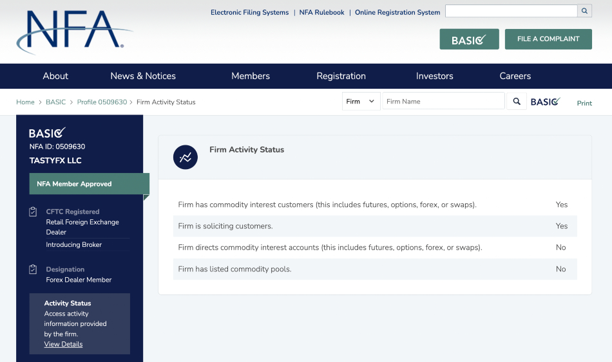
Task: Click the BASIC breadcrumb link
Action: 56,102
